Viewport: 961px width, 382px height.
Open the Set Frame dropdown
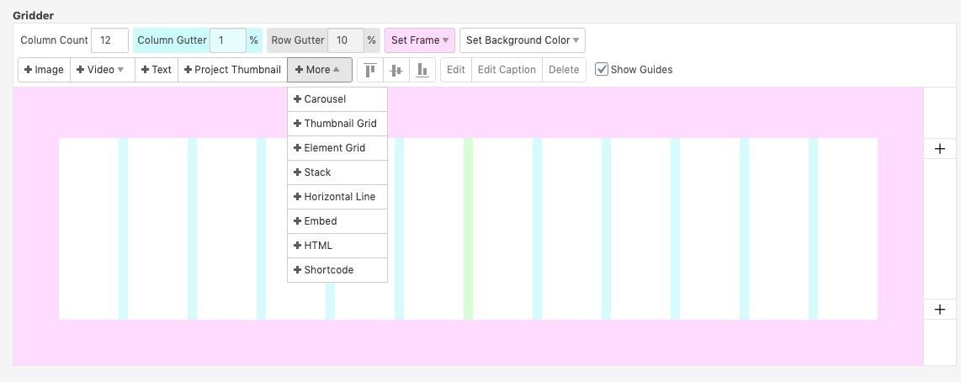coord(419,40)
